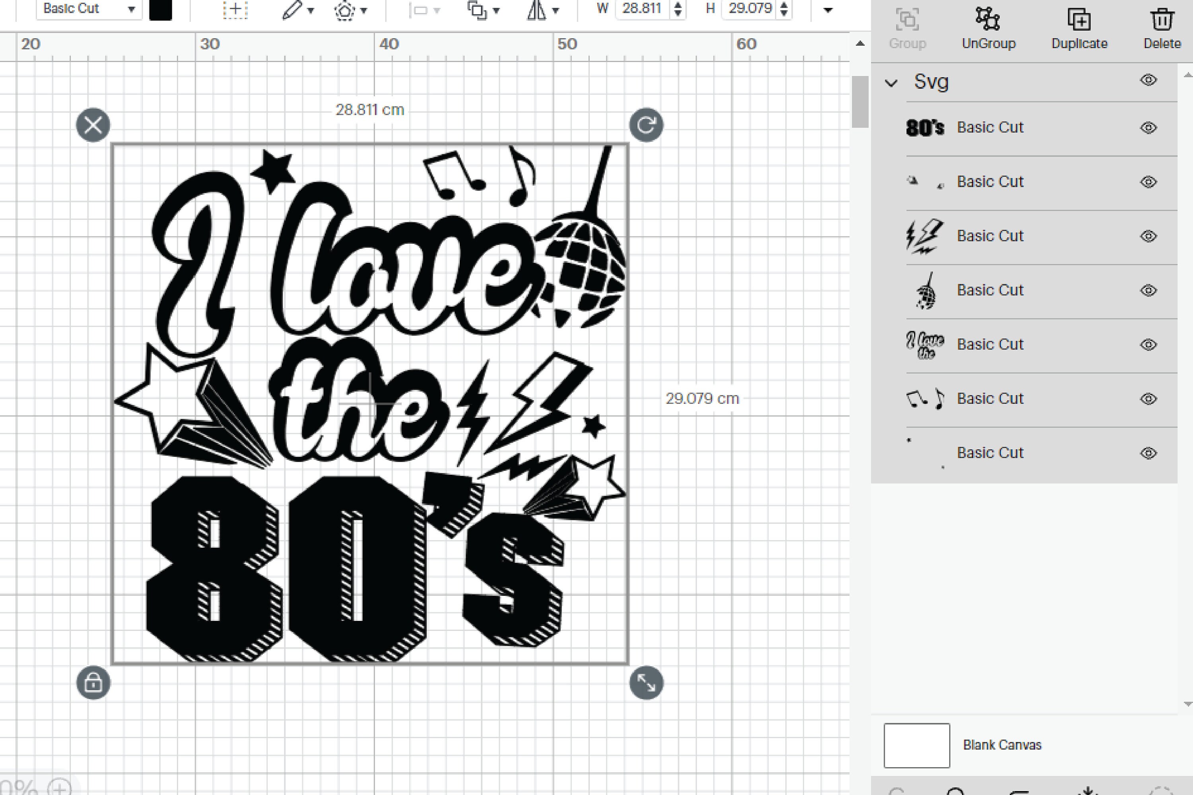Hide the Svg group layer

coord(1149,80)
